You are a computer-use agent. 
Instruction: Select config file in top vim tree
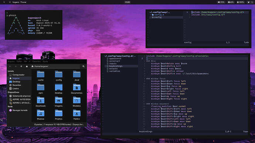(166, 17)
